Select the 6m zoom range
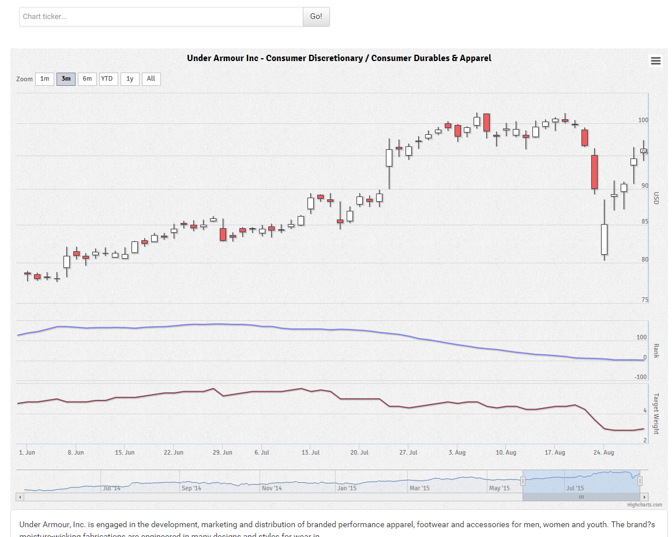 pos(87,79)
